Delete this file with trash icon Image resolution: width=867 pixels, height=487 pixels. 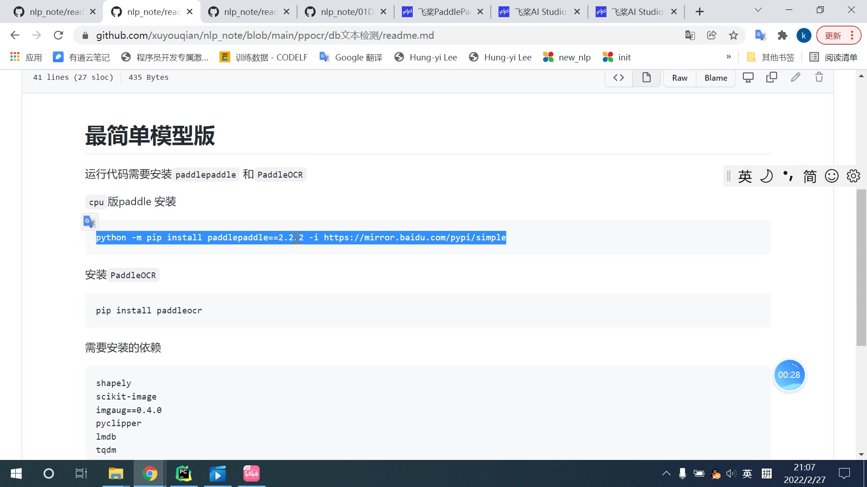tap(819, 78)
